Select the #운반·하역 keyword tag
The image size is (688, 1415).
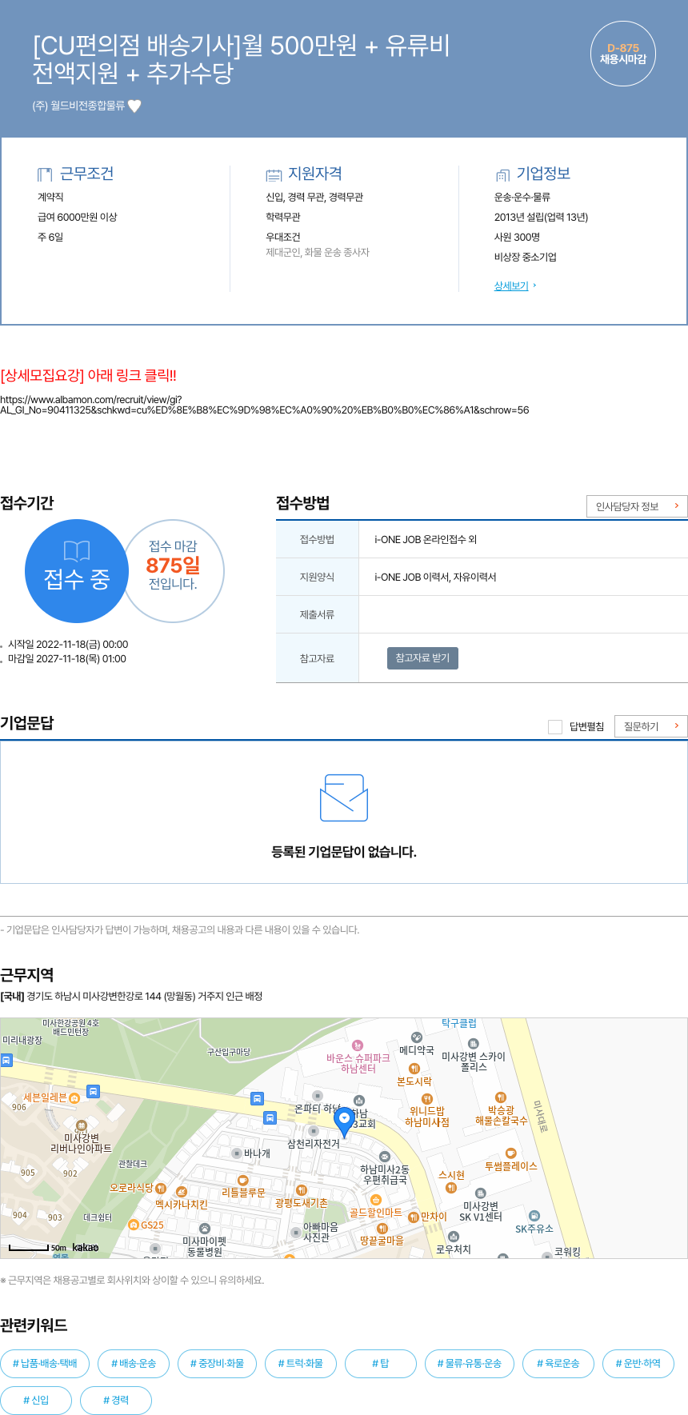coord(638,1363)
